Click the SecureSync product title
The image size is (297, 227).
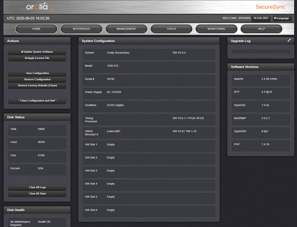click(270, 7)
